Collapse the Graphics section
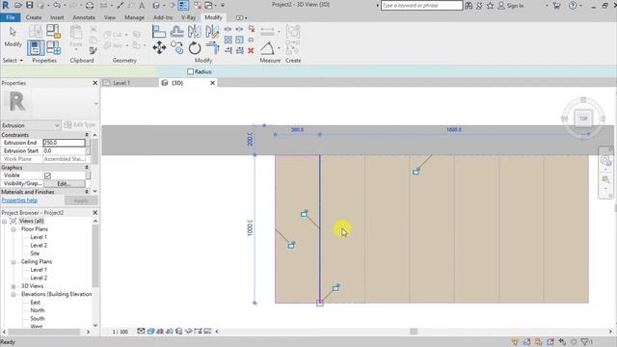Viewport: 617px width, 347px height. tap(87, 167)
